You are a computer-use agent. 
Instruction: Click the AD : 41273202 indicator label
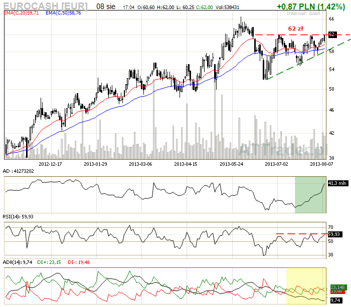(19, 171)
